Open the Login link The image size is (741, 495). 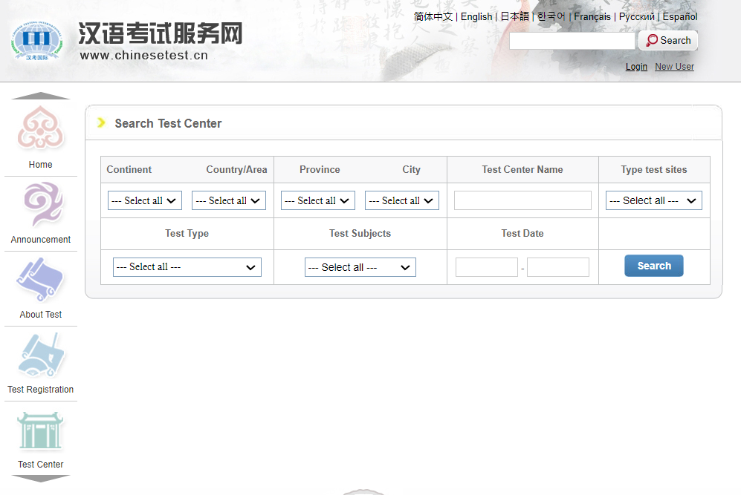click(x=636, y=67)
